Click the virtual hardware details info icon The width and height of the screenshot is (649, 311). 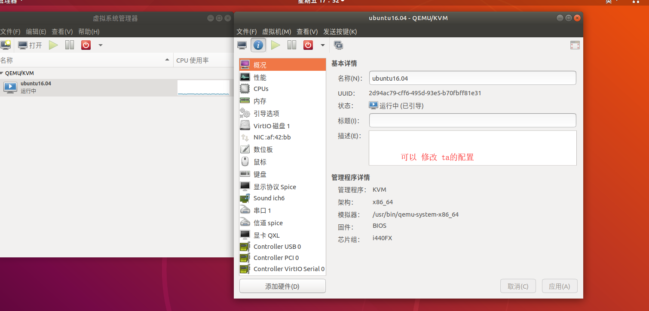click(x=258, y=45)
